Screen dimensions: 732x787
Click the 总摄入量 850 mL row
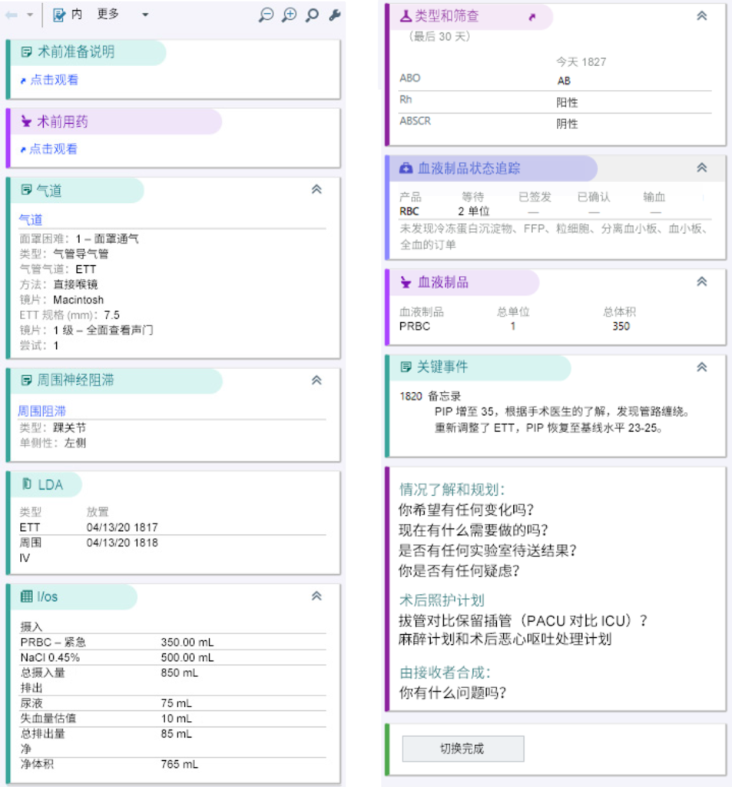tap(173, 672)
